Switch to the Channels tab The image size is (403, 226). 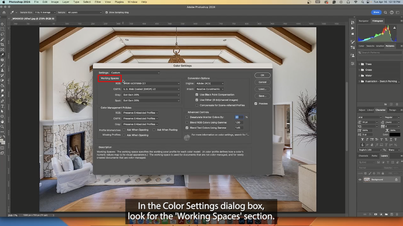363,156
